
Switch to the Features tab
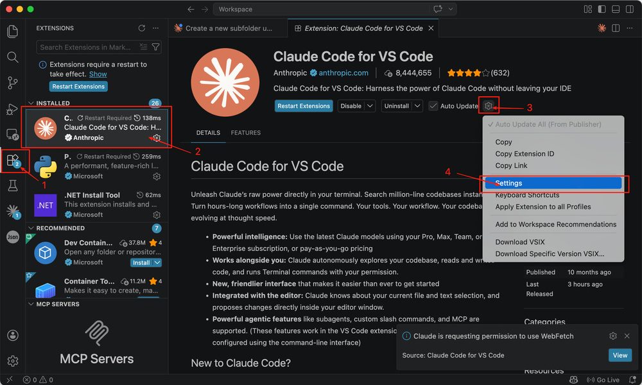pyautogui.click(x=246, y=133)
